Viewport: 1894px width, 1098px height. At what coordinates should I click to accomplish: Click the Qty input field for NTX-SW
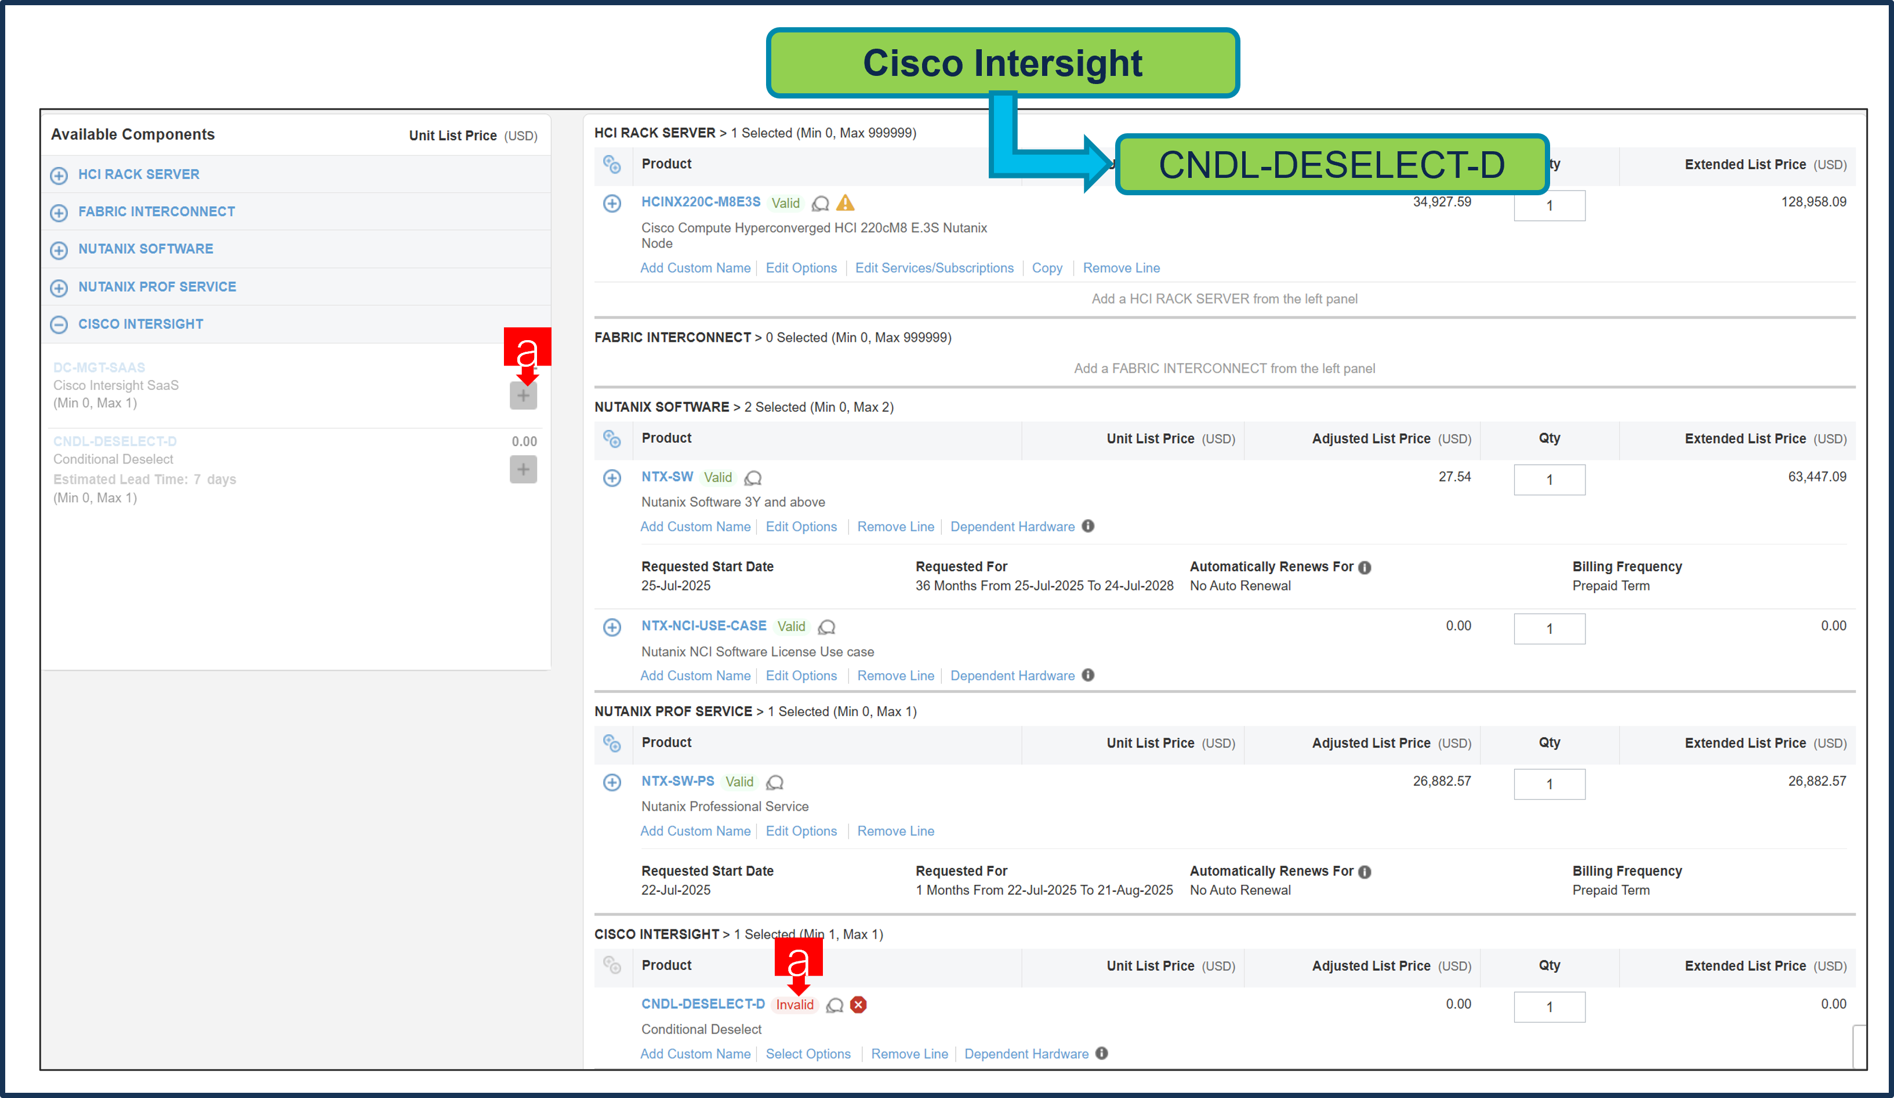coord(1550,479)
